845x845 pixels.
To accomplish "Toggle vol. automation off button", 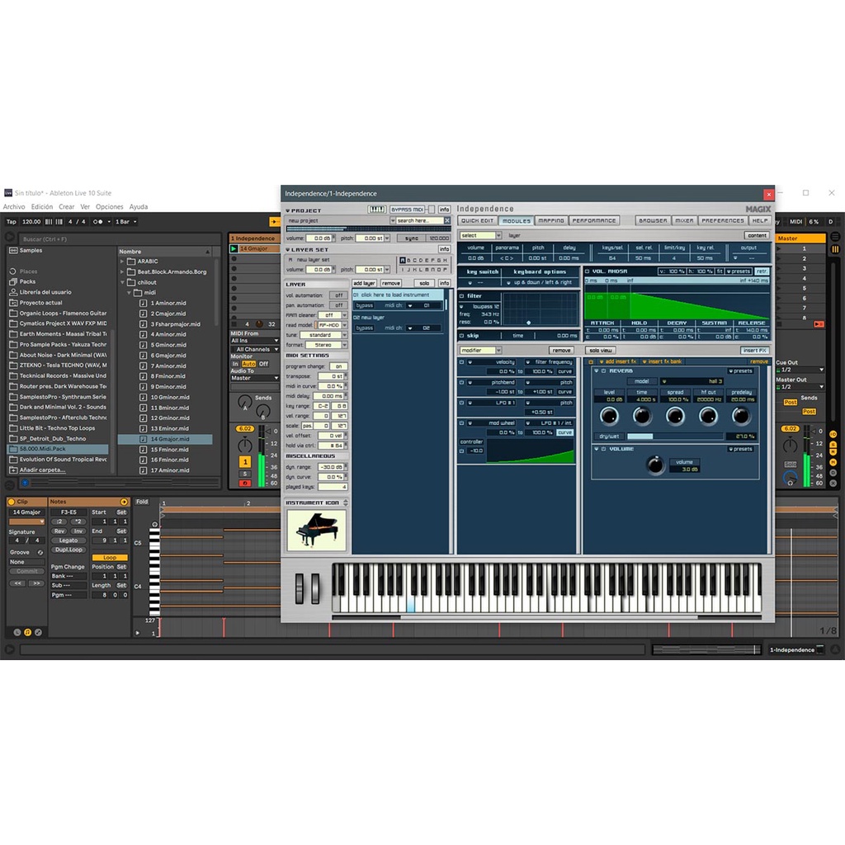I will (338, 295).
